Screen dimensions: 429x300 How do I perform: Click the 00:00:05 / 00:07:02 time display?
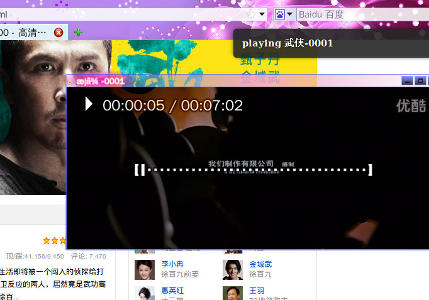[x=172, y=105]
